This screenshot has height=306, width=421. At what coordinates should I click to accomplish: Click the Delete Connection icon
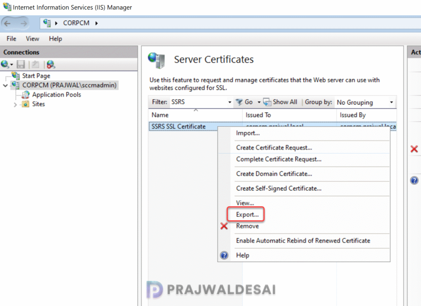(51, 64)
